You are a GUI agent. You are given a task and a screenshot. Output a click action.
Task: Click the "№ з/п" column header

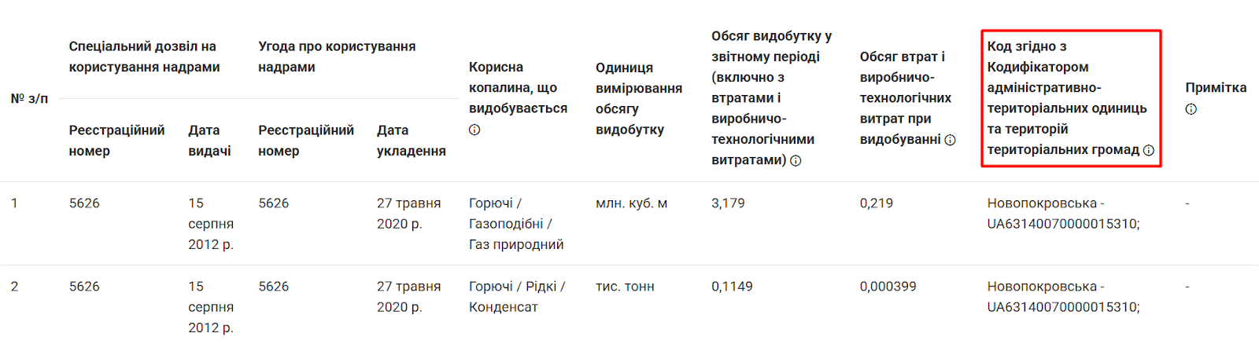[x=29, y=98]
